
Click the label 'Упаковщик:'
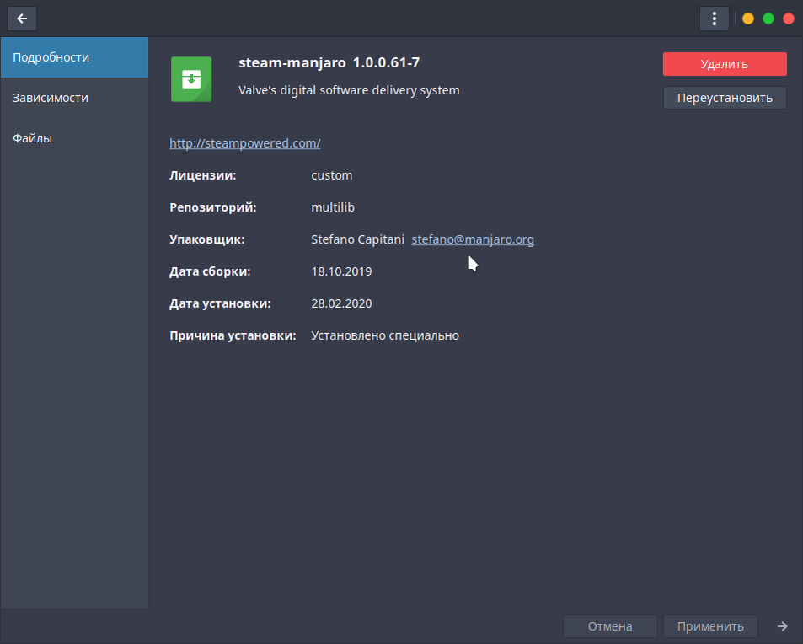click(x=207, y=239)
